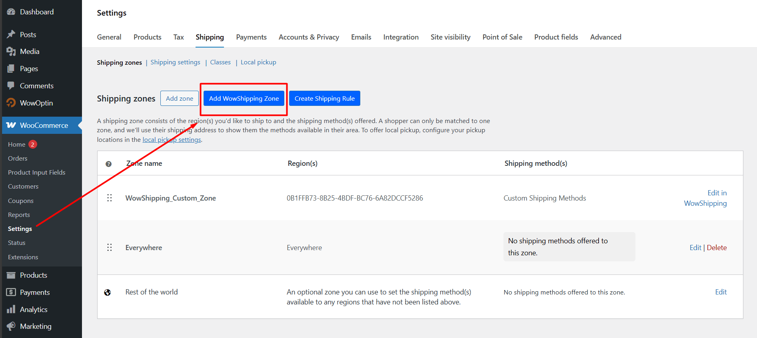Click the Home notification badge 2

(33, 144)
